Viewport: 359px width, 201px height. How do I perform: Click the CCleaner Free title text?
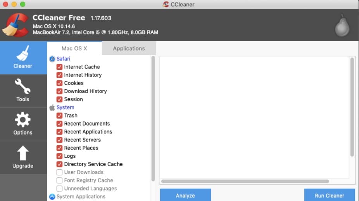(59, 17)
